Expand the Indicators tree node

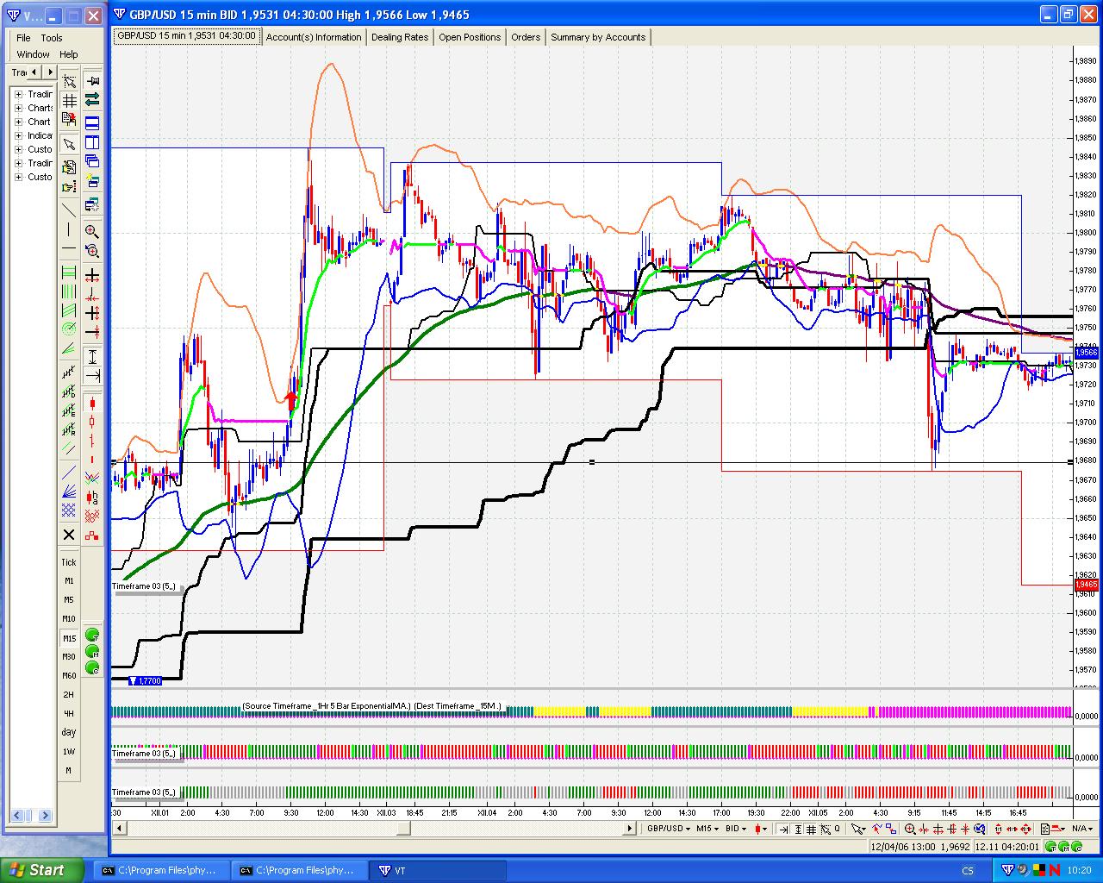(x=18, y=135)
